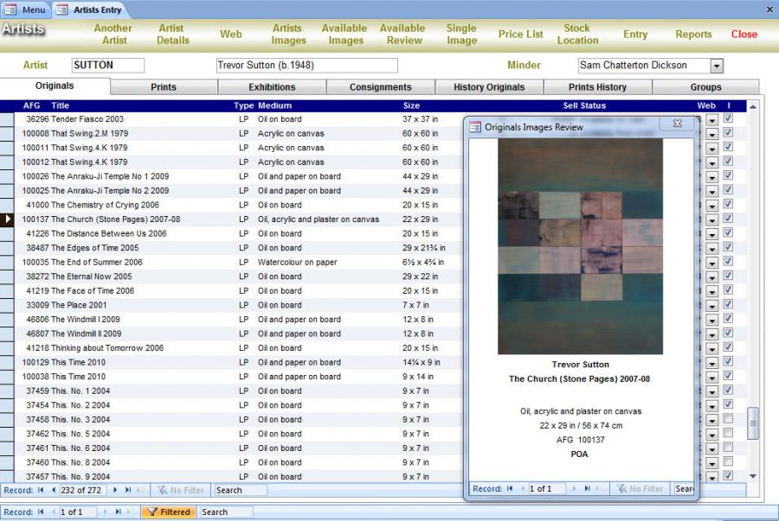Image resolution: width=779 pixels, height=521 pixels.
Task: Go to next record in 232 of 272 navigator
Action: pyautogui.click(x=115, y=490)
